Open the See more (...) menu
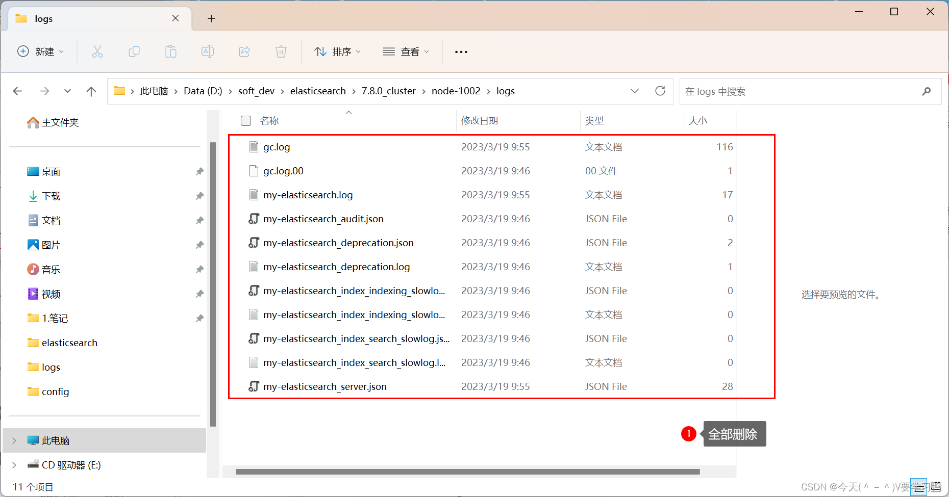This screenshot has height=497, width=949. tap(461, 51)
